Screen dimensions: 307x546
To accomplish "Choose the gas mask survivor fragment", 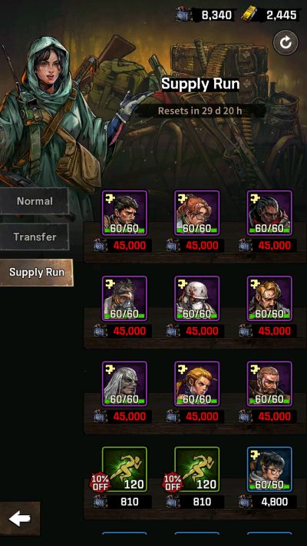I will (x=124, y=299).
